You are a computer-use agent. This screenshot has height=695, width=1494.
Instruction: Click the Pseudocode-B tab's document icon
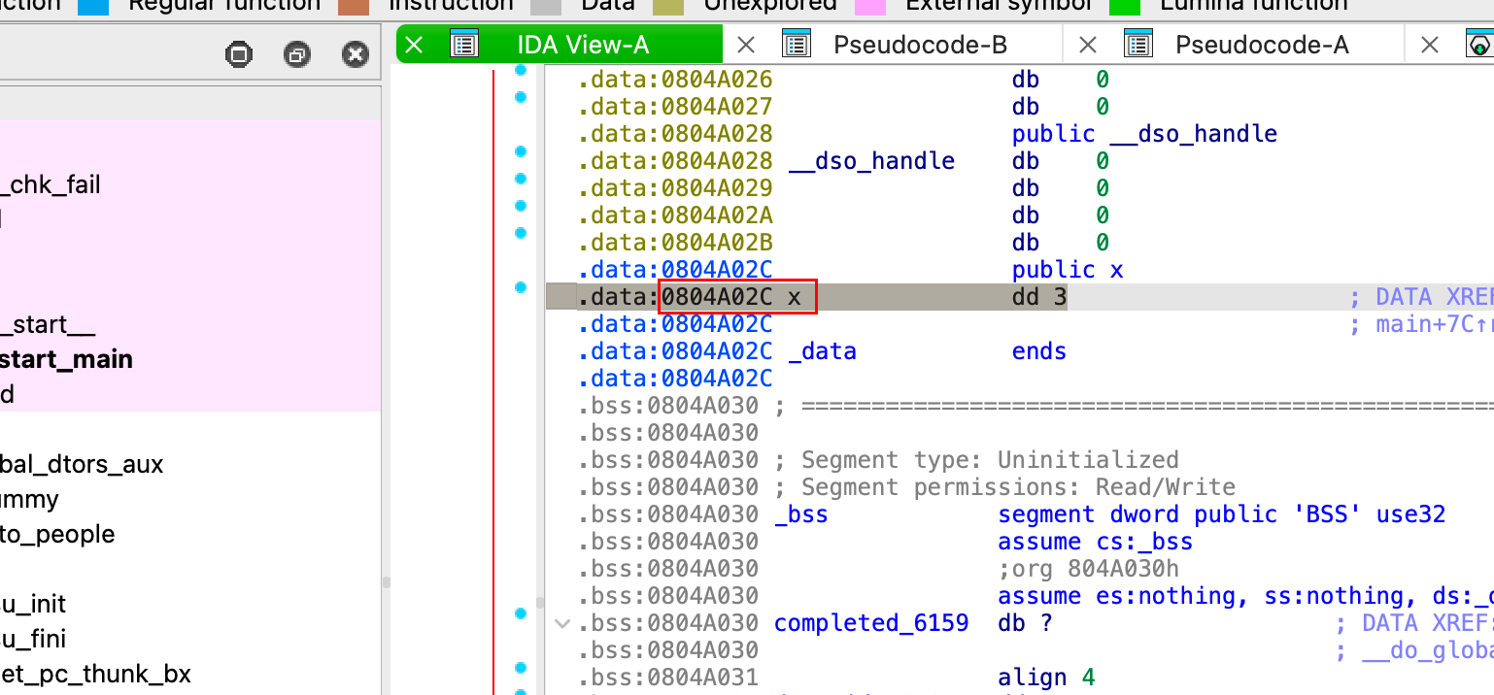click(797, 45)
